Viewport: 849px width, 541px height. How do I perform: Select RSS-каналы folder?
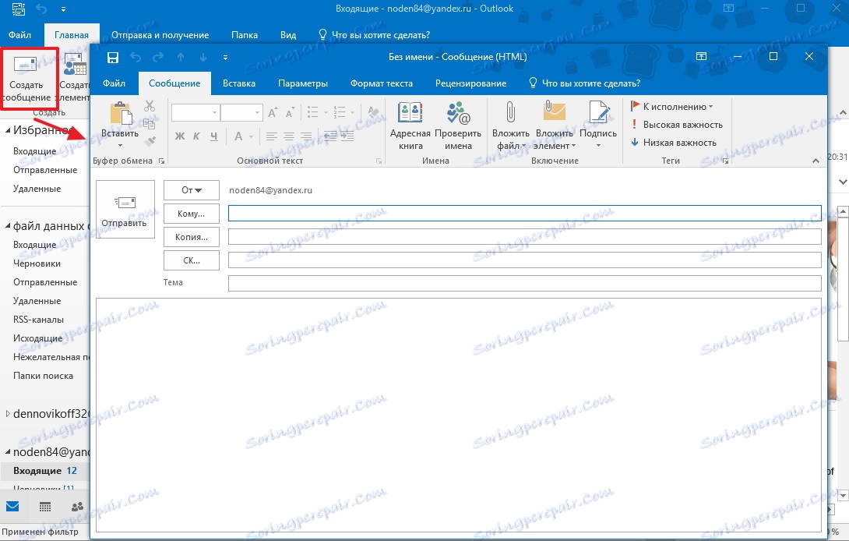pyautogui.click(x=38, y=320)
